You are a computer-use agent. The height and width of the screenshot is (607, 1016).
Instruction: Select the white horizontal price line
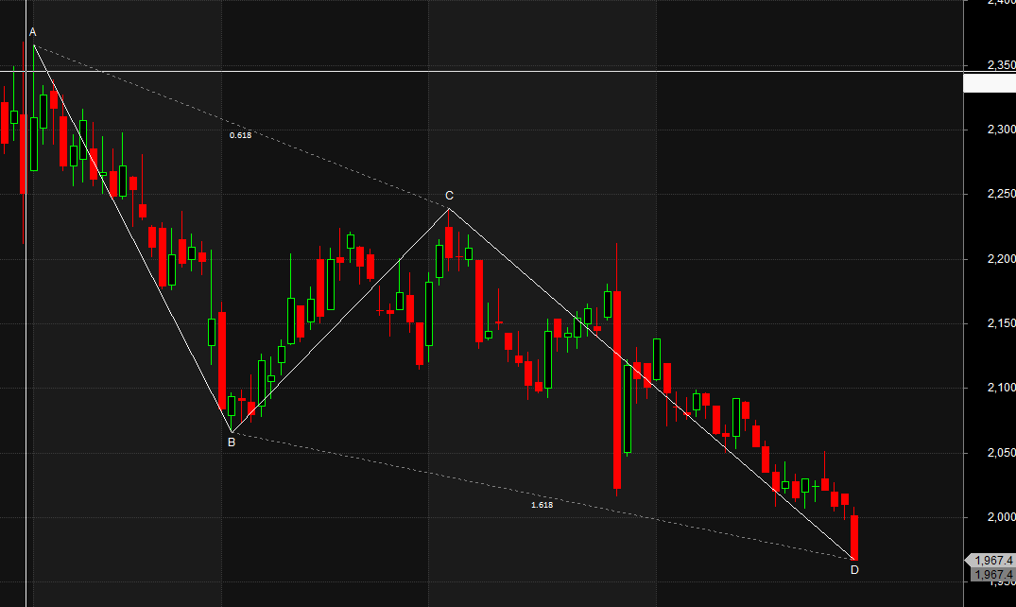coord(481,71)
